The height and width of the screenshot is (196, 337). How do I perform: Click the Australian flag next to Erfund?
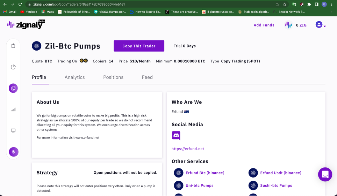pos(186,112)
